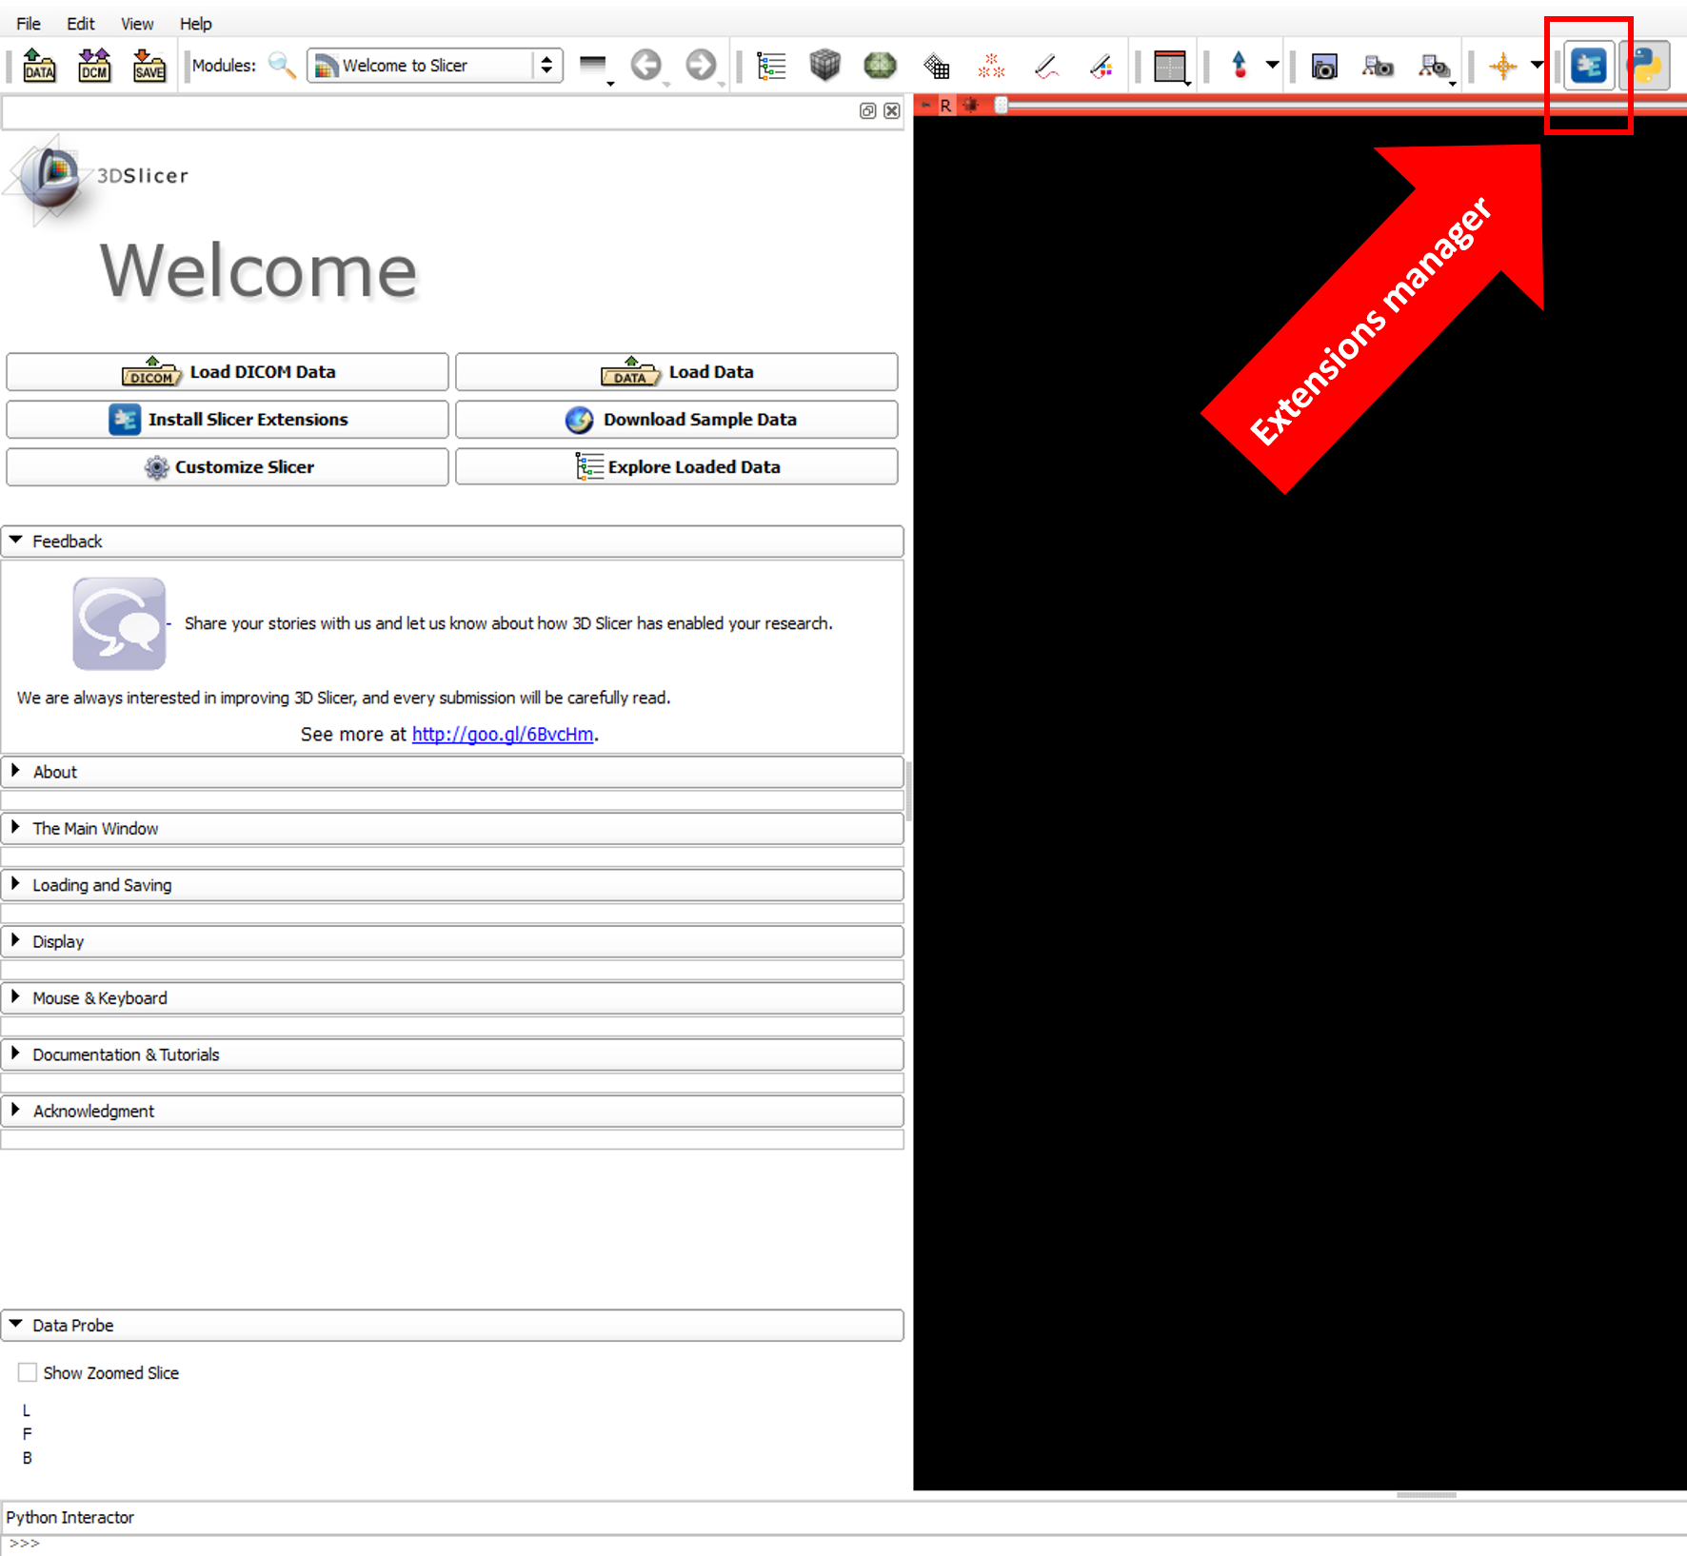Click the Install Slicer Extensions button
This screenshot has width=1687, height=1556.
pos(228,420)
